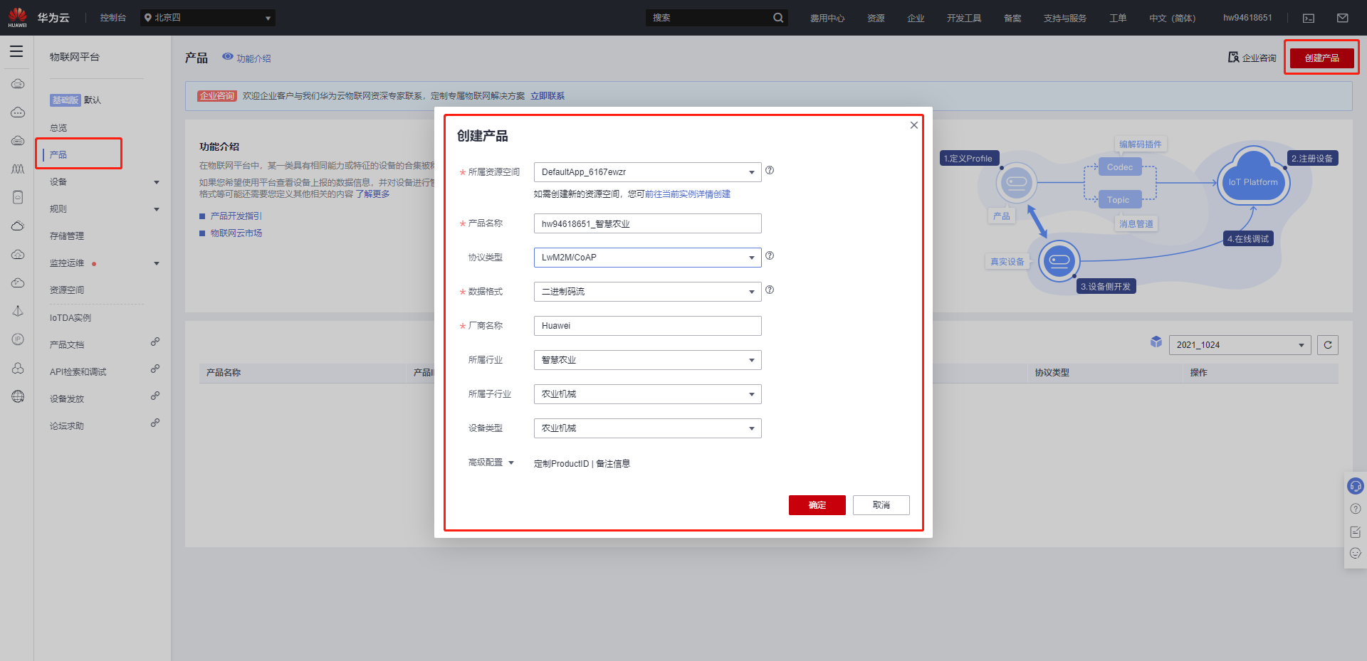Viewport: 1367px width, 661px height.
Task: Open the 物联网云市场 link
Action: point(236,233)
